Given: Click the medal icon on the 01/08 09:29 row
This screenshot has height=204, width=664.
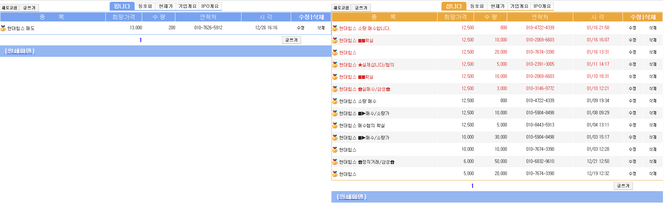Looking at the screenshot, I should tap(335, 113).
